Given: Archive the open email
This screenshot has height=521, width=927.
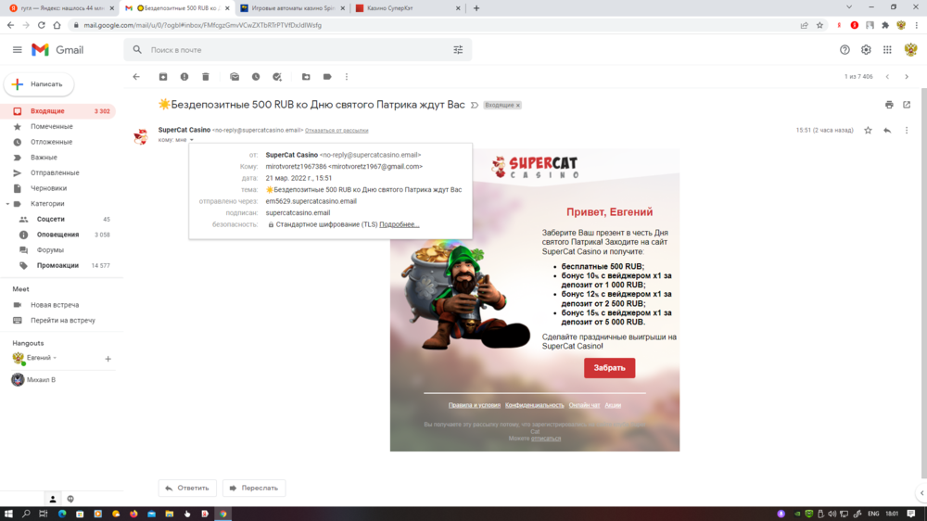Looking at the screenshot, I should [x=163, y=77].
